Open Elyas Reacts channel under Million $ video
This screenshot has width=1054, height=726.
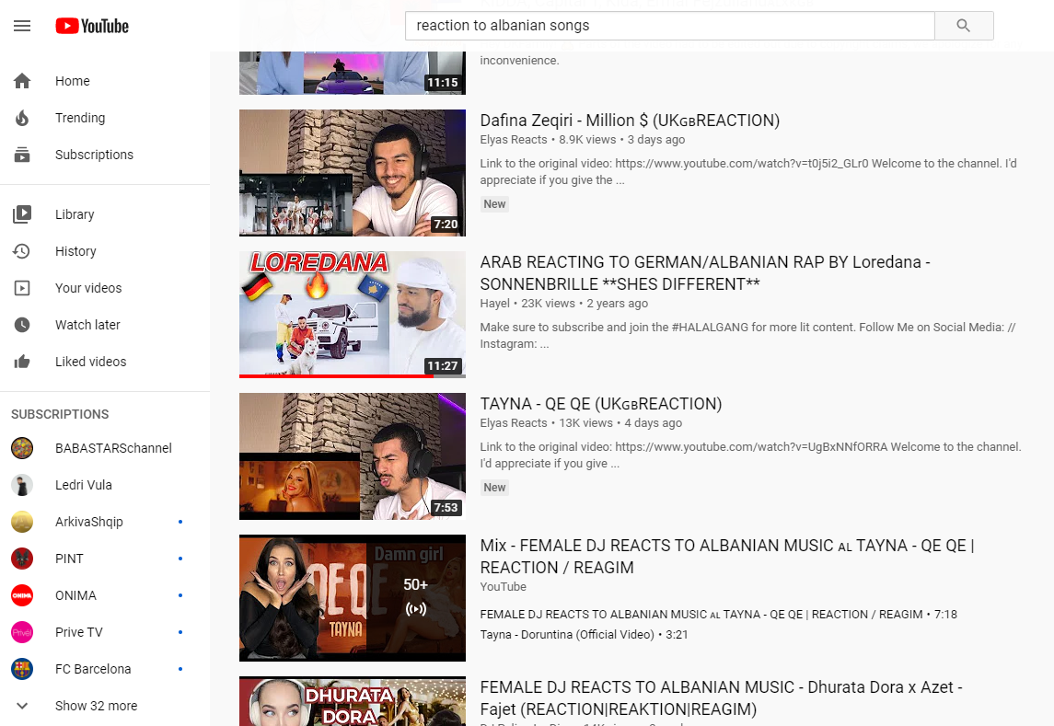(x=514, y=140)
